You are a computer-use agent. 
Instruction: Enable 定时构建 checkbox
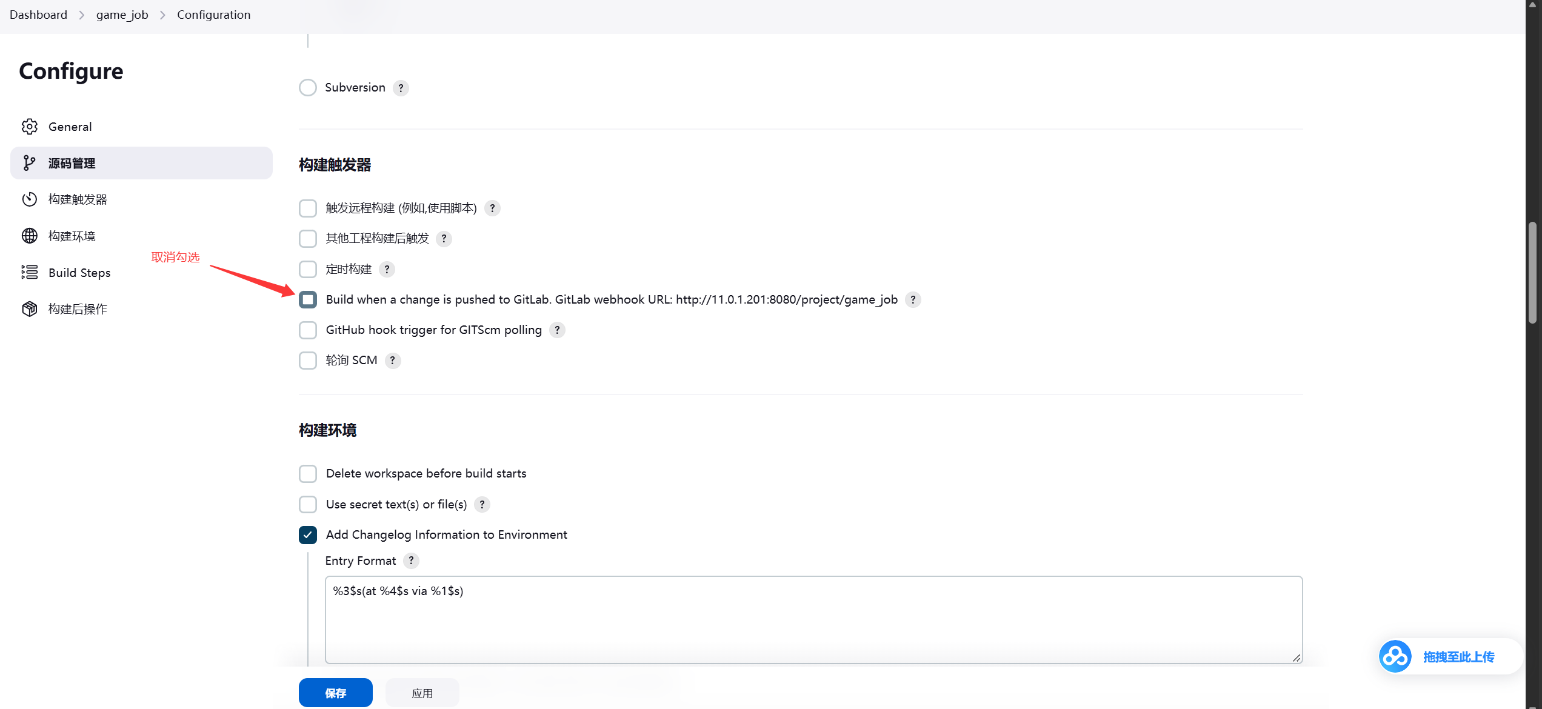click(x=308, y=269)
